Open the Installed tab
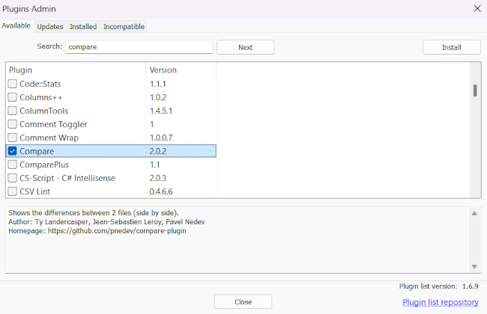Screen dimensions: 487x314 coord(83,26)
